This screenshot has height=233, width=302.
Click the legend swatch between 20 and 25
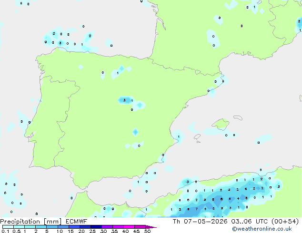pyautogui.click(x=85, y=227)
